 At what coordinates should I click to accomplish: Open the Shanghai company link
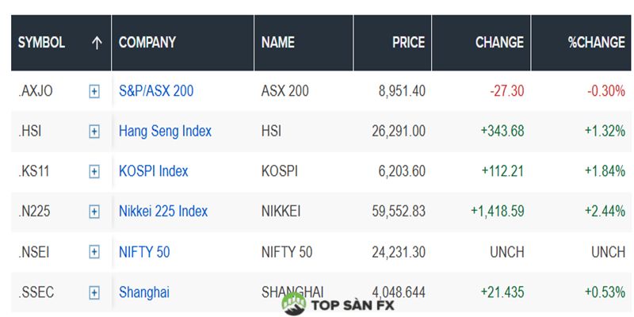click(x=144, y=292)
